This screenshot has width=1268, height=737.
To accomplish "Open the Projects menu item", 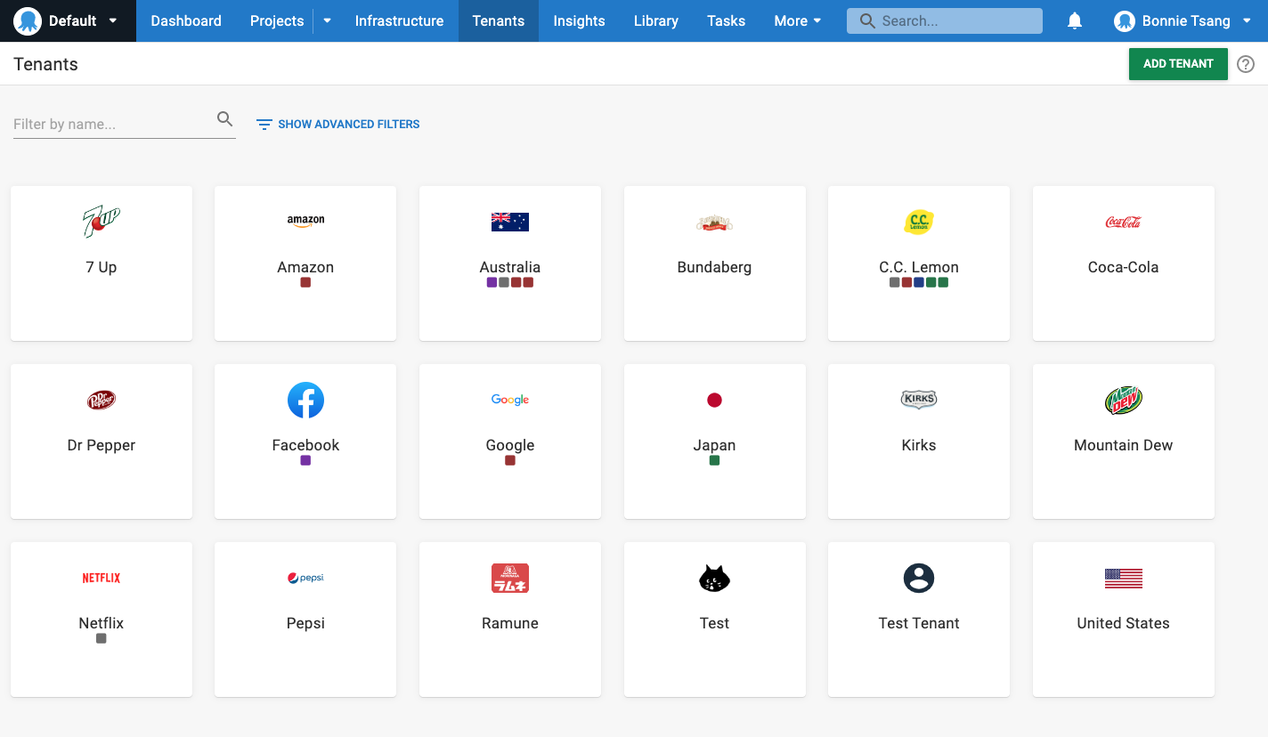I will [277, 20].
